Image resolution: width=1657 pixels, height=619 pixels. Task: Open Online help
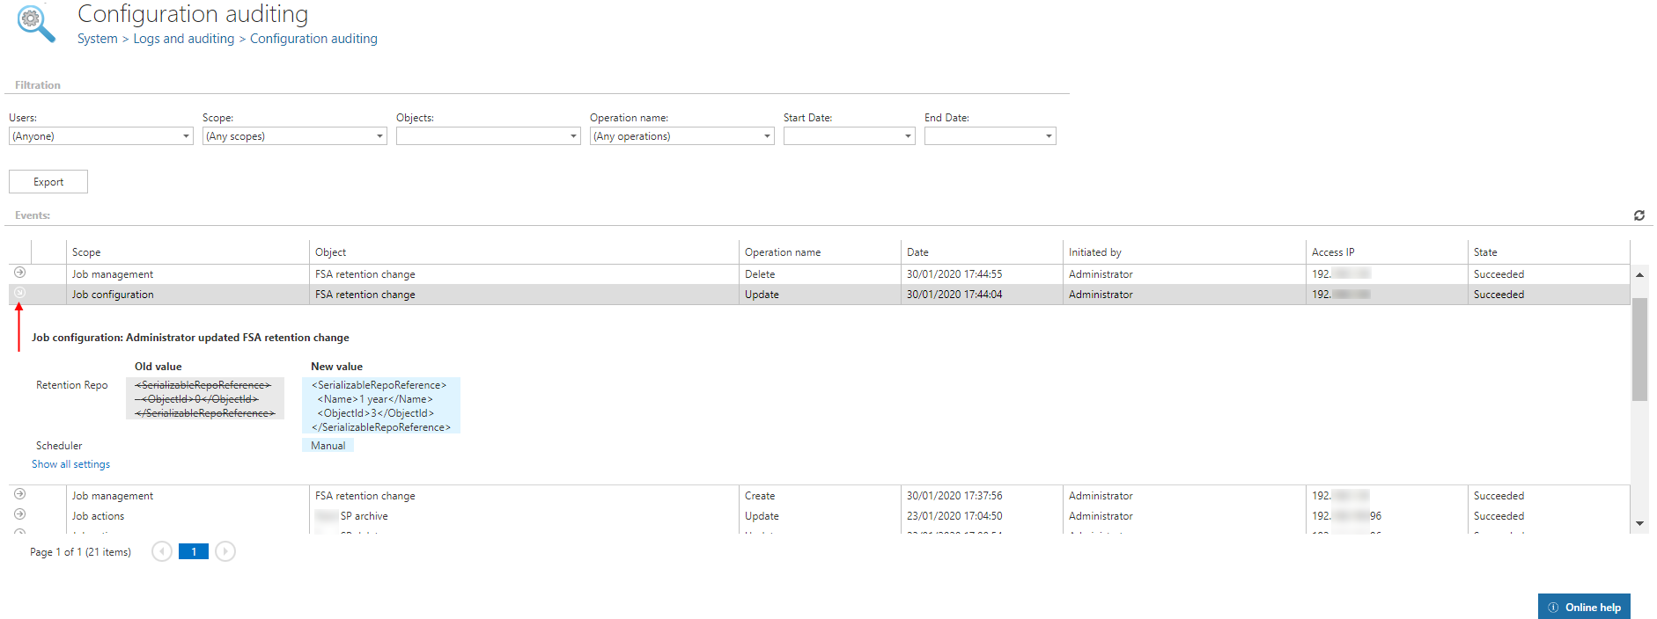click(x=1584, y=607)
